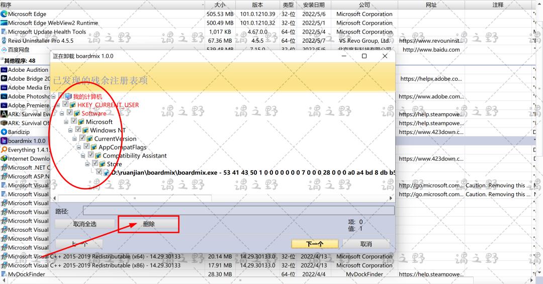543x284 pixels.
Task: Collapse the HKEY_CURRENT_USER node
Action: click(x=58, y=105)
